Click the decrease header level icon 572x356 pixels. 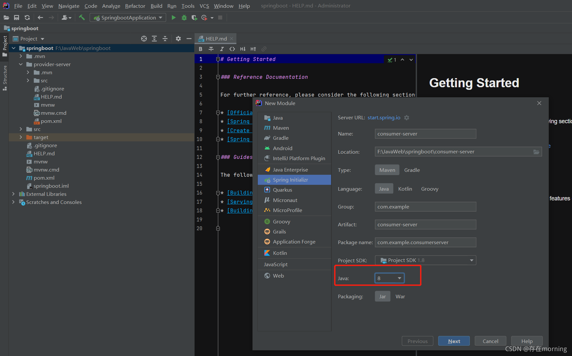243,49
